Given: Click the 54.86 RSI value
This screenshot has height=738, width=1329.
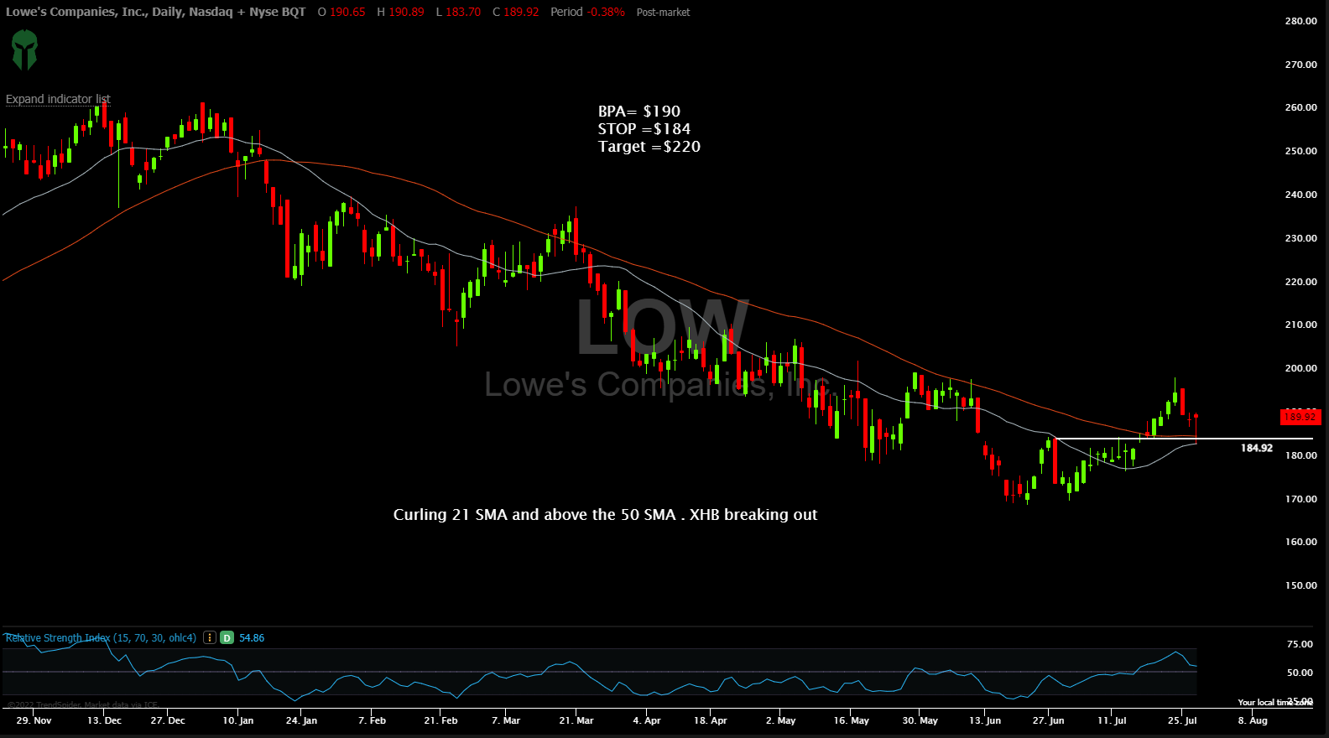Looking at the screenshot, I should pyautogui.click(x=252, y=638).
